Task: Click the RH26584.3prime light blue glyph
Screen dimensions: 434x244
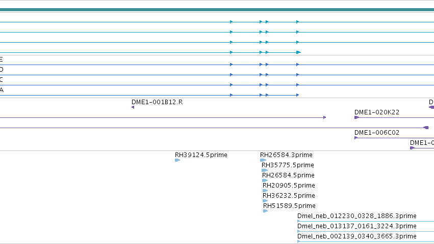Action: click(263, 160)
